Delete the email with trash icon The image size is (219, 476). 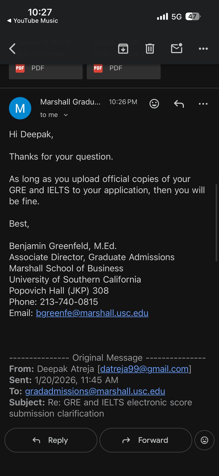[x=150, y=48]
